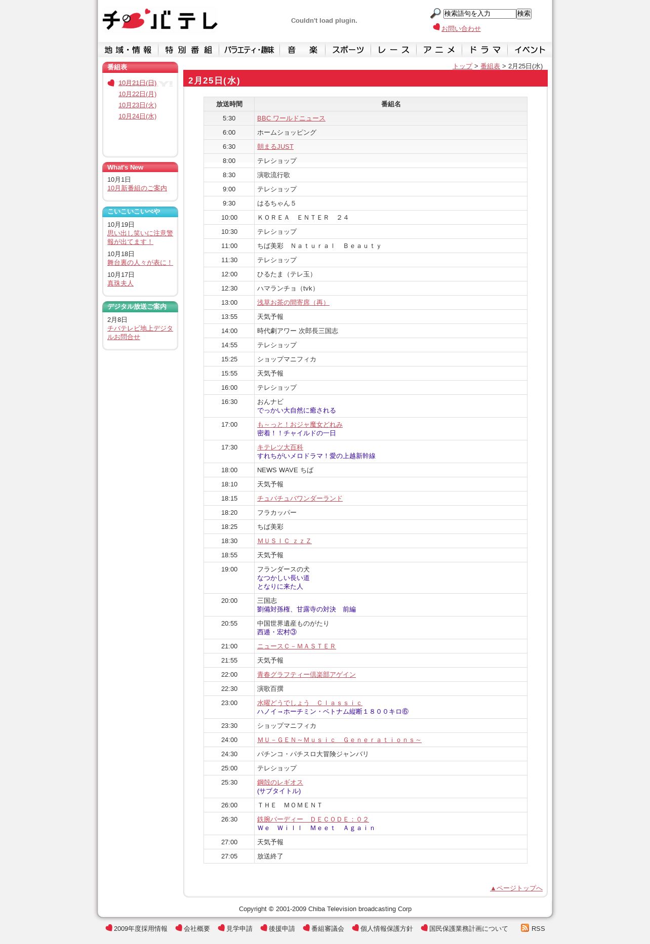Open 国民保護業務計画について footer link
Screen dimensions: 650x944
click(469, 929)
